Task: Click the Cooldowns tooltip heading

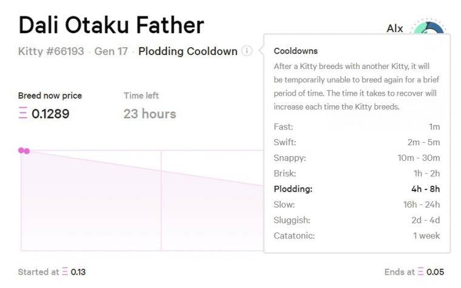Action: [x=295, y=51]
